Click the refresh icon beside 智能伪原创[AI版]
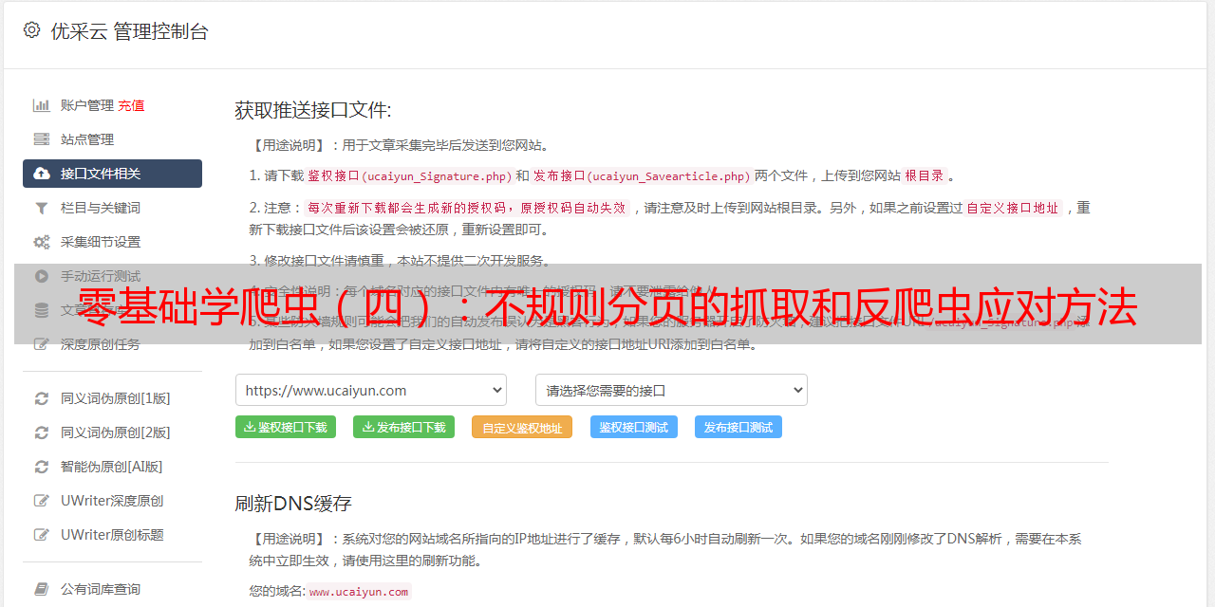The image size is (1215, 607). tap(41, 467)
